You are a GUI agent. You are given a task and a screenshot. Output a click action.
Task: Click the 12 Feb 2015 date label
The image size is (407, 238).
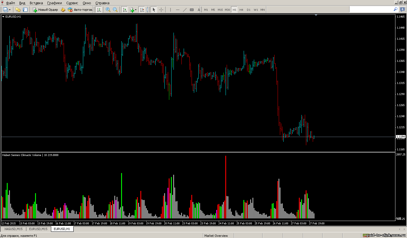coord(9,224)
